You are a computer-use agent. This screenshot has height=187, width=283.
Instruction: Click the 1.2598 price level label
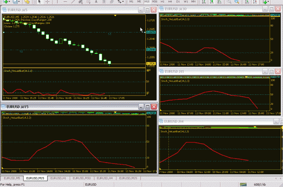coord(151,50)
